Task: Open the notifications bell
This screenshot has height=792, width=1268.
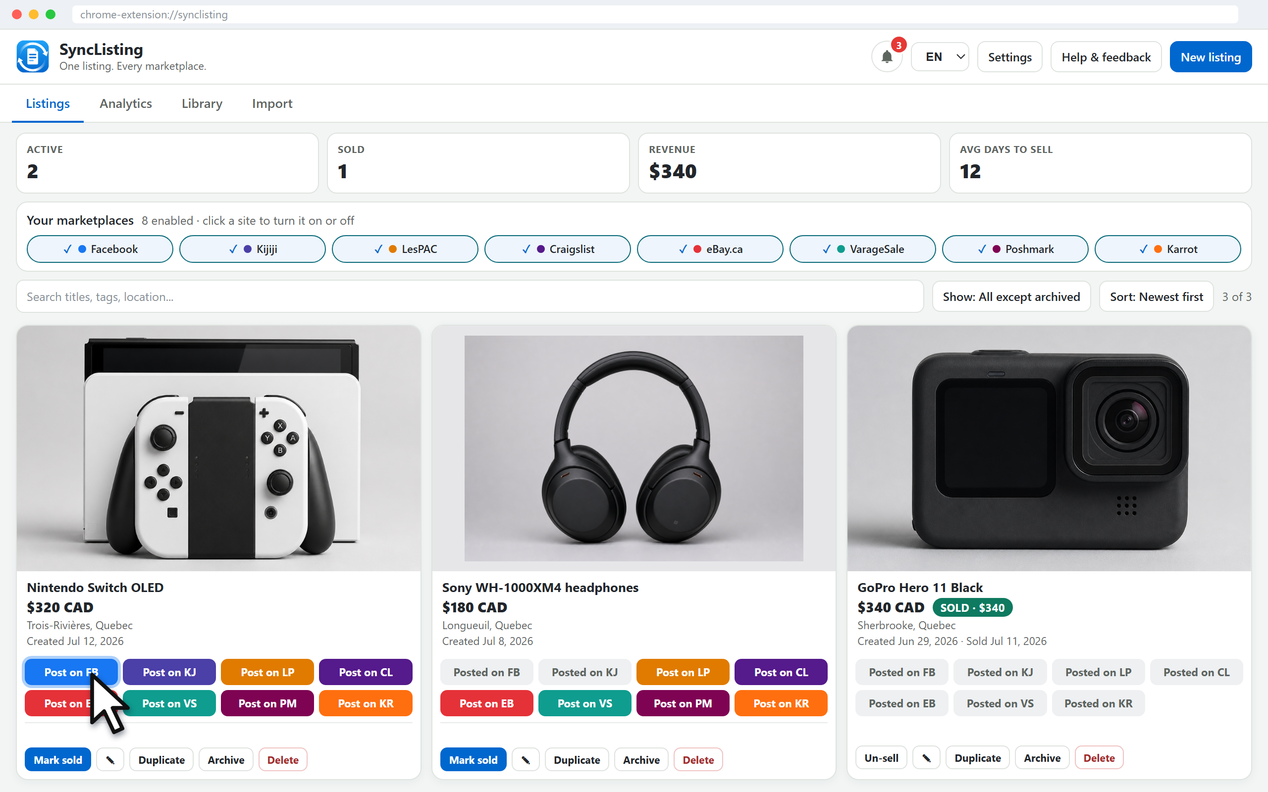Action: tap(887, 56)
